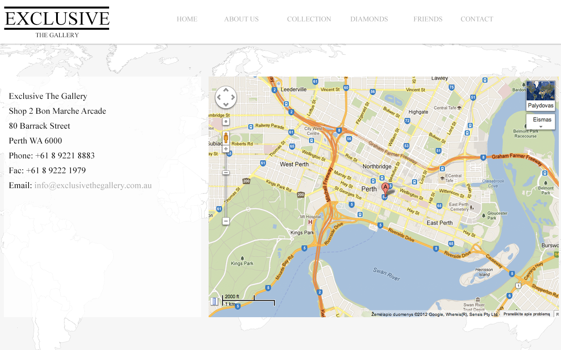Click the pan down arrow on compass control

[x=226, y=105]
